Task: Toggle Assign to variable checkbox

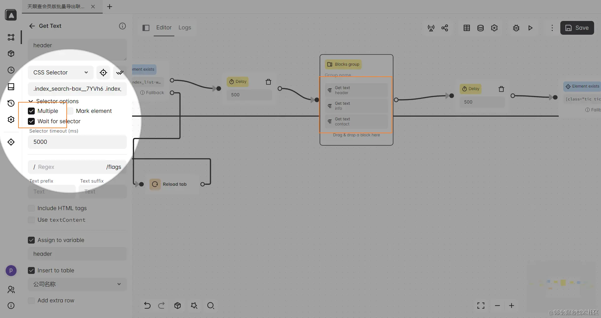Action: pyautogui.click(x=31, y=240)
